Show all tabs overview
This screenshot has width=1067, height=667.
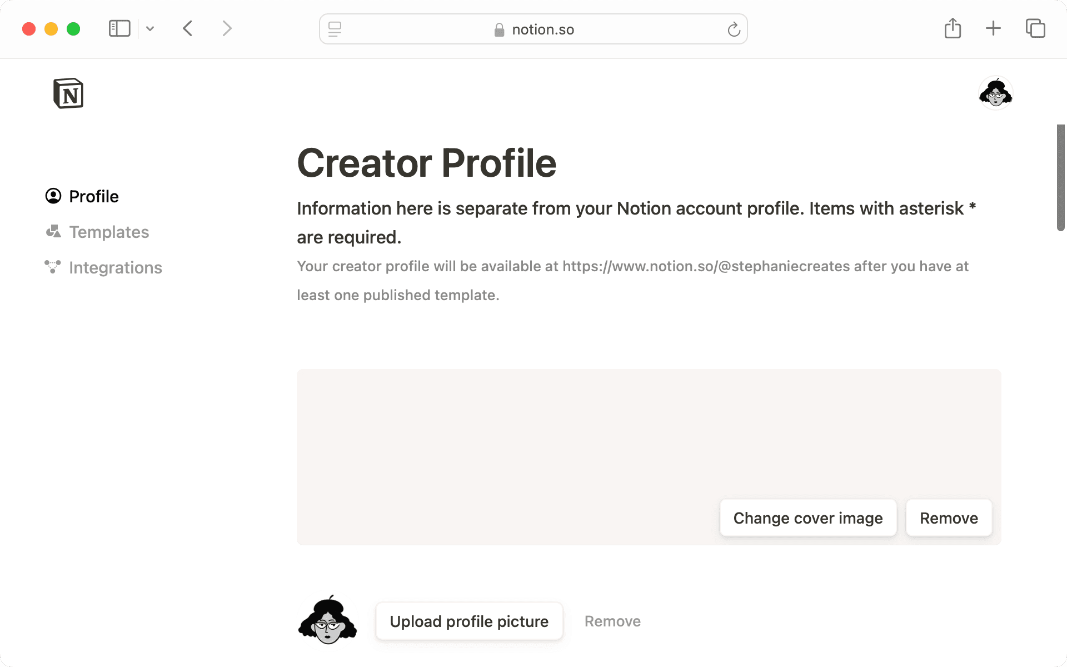click(x=1035, y=28)
